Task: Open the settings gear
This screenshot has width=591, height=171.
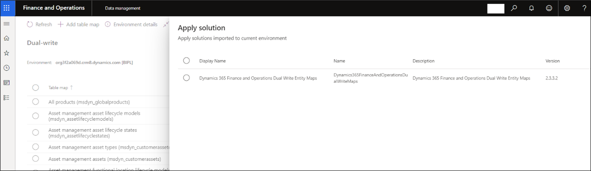Action: click(x=567, y=8)
